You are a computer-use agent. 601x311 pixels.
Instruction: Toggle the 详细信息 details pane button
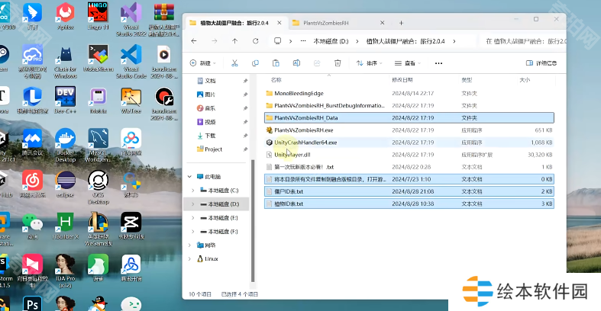tap(541, 63)
